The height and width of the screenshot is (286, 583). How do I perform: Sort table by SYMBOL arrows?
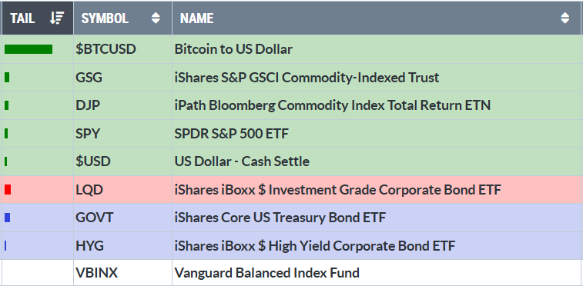156,18
